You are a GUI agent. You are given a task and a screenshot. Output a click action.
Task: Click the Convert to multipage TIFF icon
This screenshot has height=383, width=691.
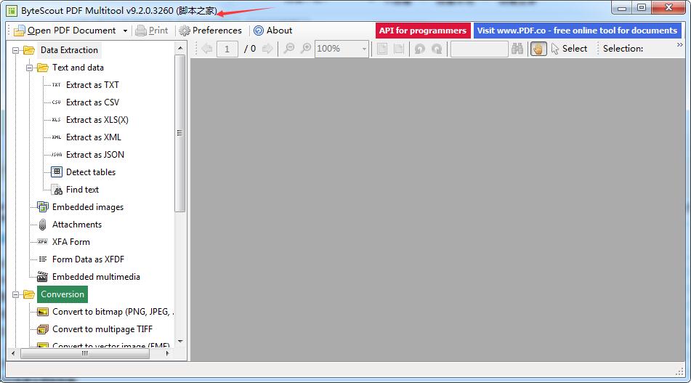click(43, 329)
